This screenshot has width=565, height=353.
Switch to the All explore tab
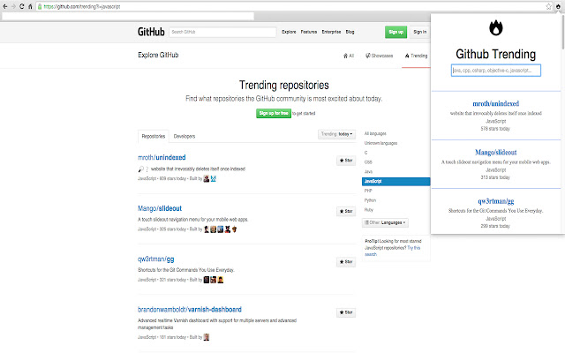(349, 56)
